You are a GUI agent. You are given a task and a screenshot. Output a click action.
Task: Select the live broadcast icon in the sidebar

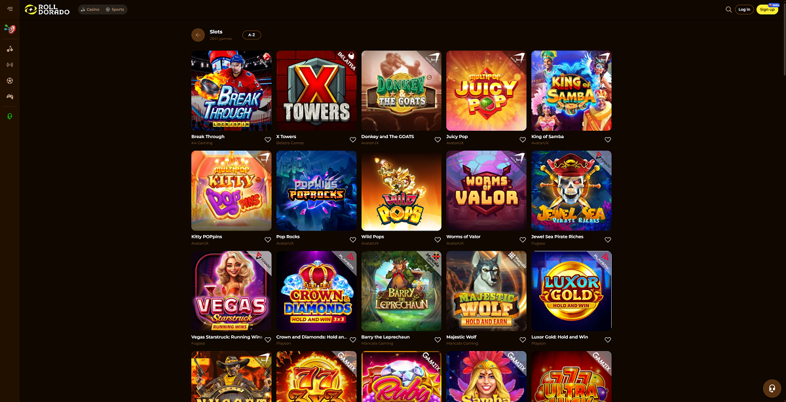click(10, 65)
